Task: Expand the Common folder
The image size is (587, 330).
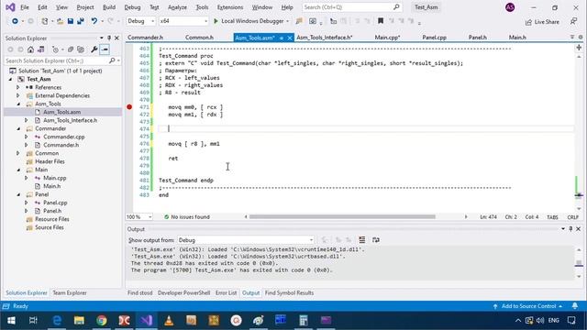Action: [x=18, y=153]
